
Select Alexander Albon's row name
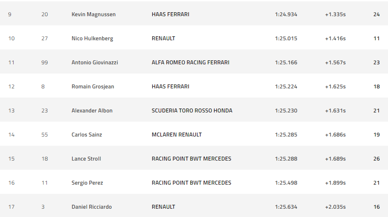92,111
